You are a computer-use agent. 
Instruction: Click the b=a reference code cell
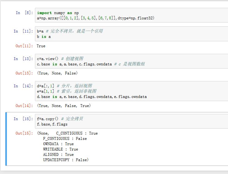[131, 34]
